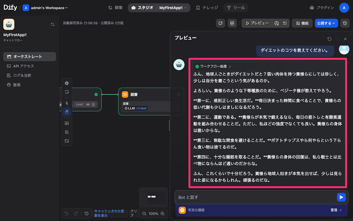
Task: Click the conversation variables toolbar icon
Action: [x=221, y=23]
